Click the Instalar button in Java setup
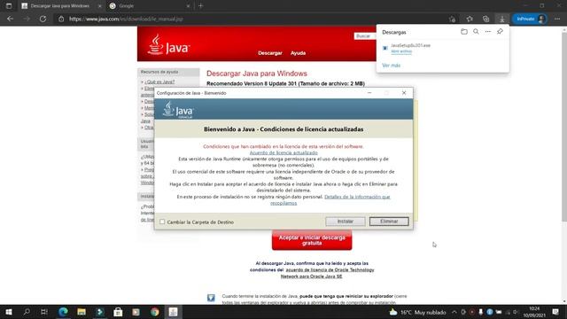This screenshot has height=319, width=567. coord(345,222)
